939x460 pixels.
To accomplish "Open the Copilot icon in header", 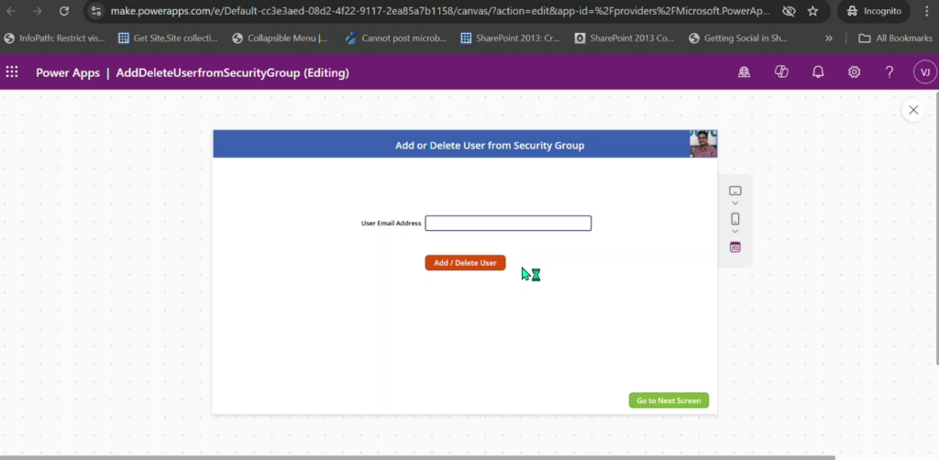I will click(x=781, y=72).
